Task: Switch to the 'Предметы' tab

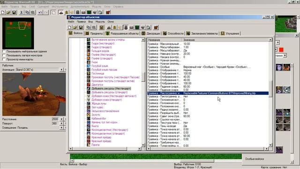Action: [94, 33]
